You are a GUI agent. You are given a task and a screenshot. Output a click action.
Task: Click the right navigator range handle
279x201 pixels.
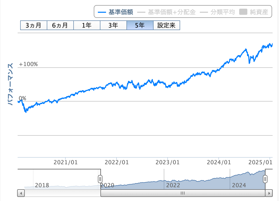coord(265,179)
